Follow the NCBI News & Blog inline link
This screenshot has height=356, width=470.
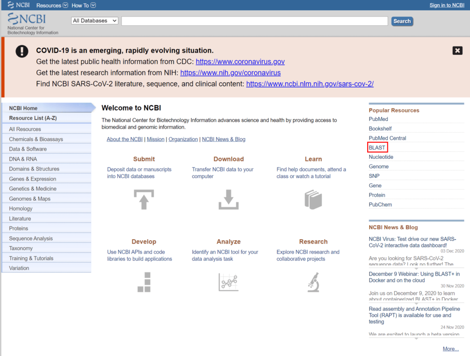coord(224,139)
